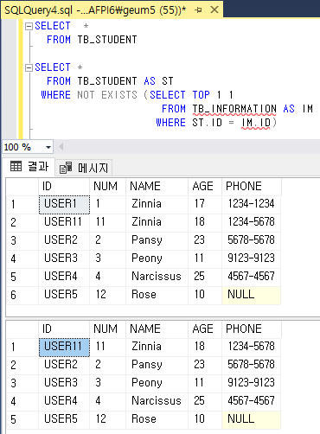
Task: Click TOP keyword in the subquery
Action: [202, 95]
